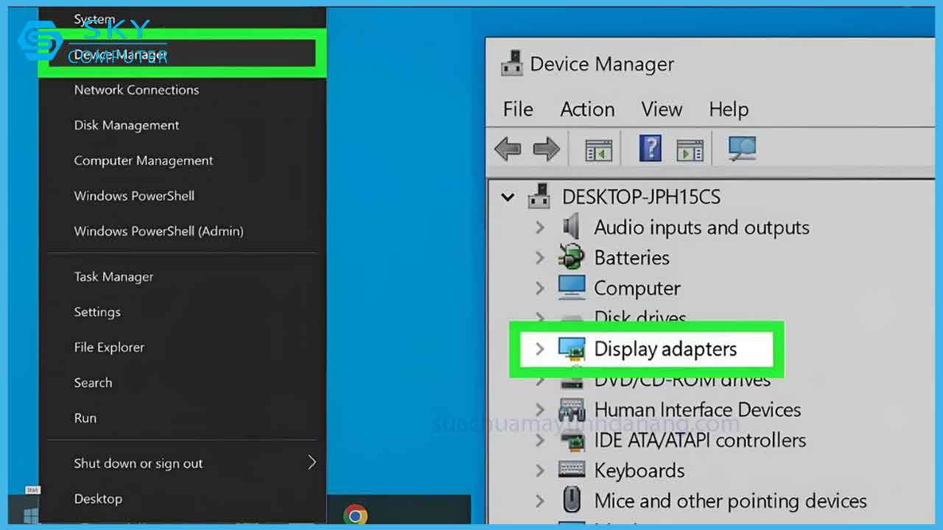Click the Device Manager window title text
Viewport: 943px width, 530px height.
click(x=602, y=64)
